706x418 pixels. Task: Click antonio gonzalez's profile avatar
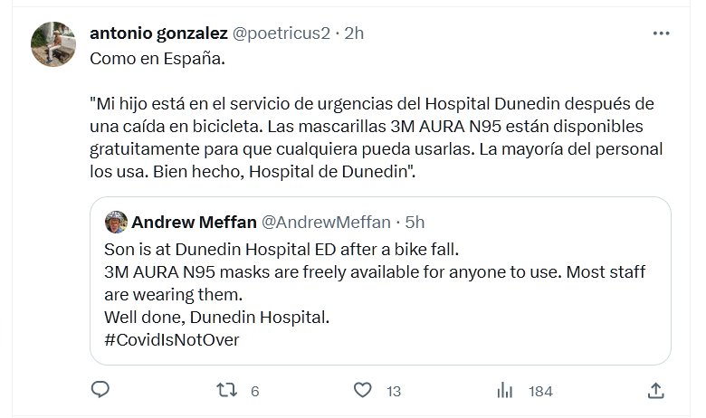[53, 44]
